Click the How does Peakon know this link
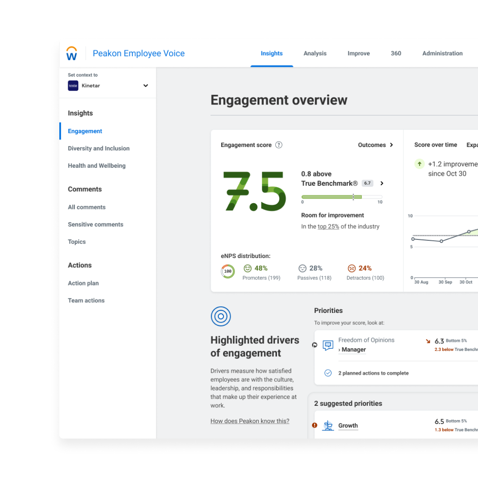 point(250,420)
